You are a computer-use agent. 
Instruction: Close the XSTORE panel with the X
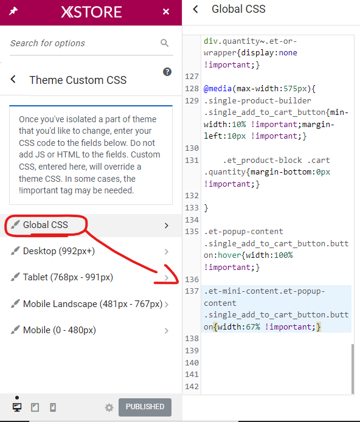coord(166,12)
